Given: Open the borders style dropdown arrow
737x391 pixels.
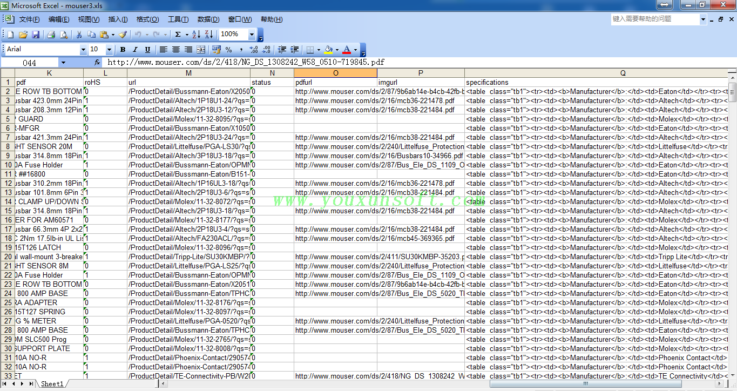Looking at the screenshot, I should coord(318,50).
